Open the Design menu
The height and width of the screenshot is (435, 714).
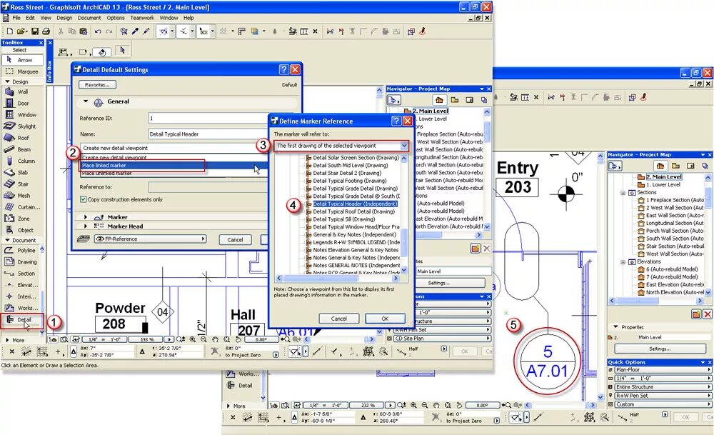(64, 18)
